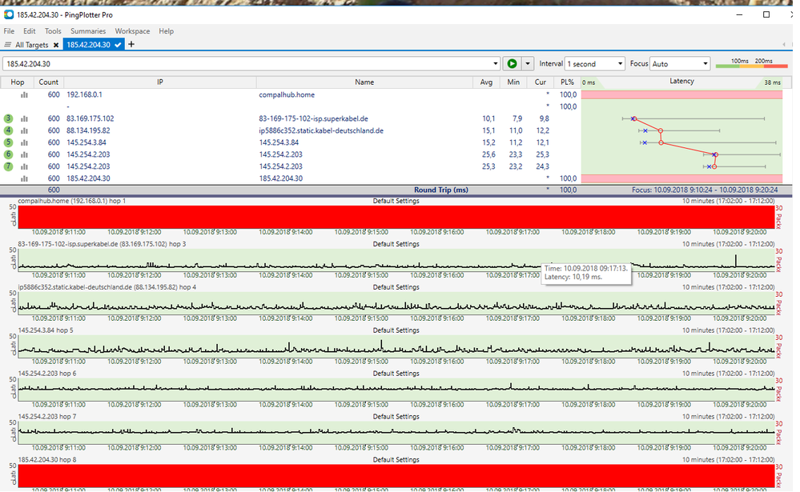
Task: Toggle graph icon for 185.42.204.30 final hop row
Action: [24, 178]
